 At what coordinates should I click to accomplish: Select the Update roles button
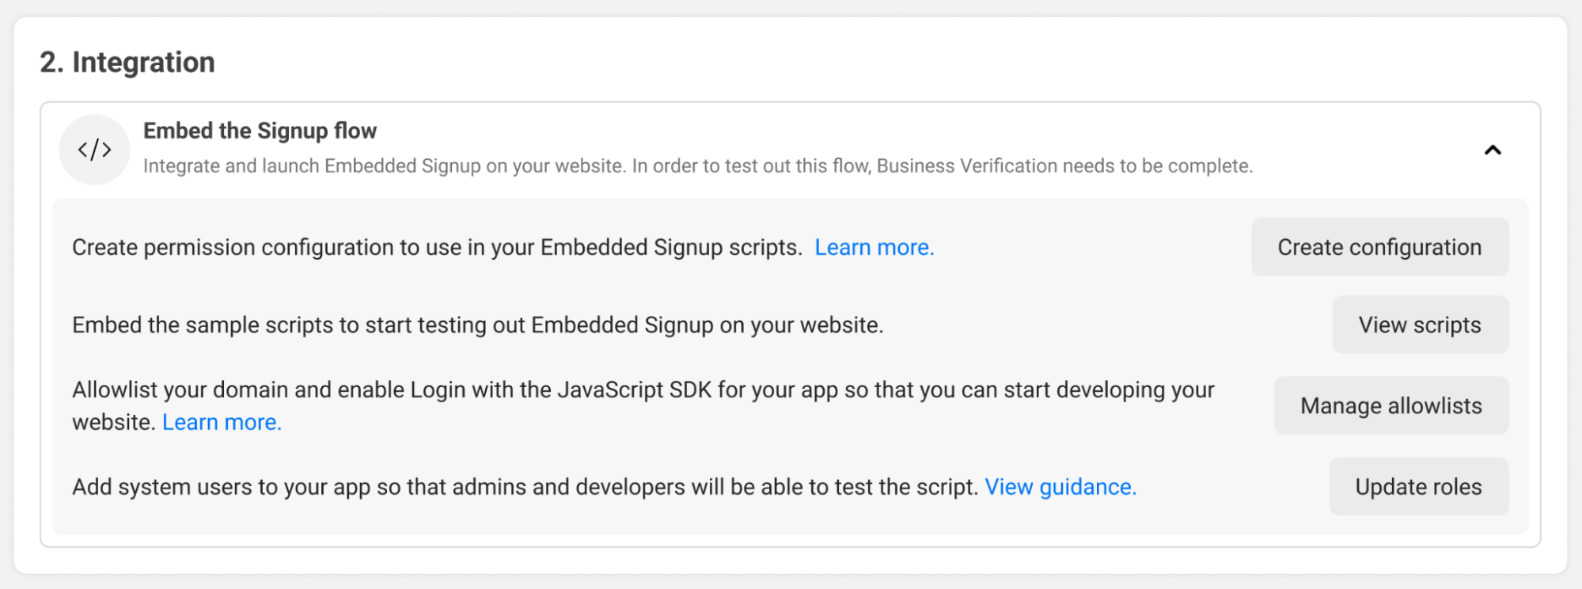pyautogui.click(x=1418, y=486)
